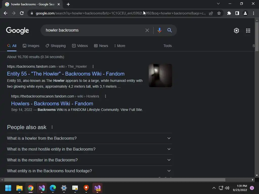Open the Visual Studio taskbar icon

point(42,188)
